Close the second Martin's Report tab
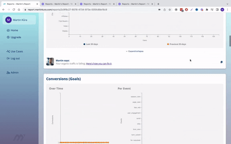 click(75, 4)
